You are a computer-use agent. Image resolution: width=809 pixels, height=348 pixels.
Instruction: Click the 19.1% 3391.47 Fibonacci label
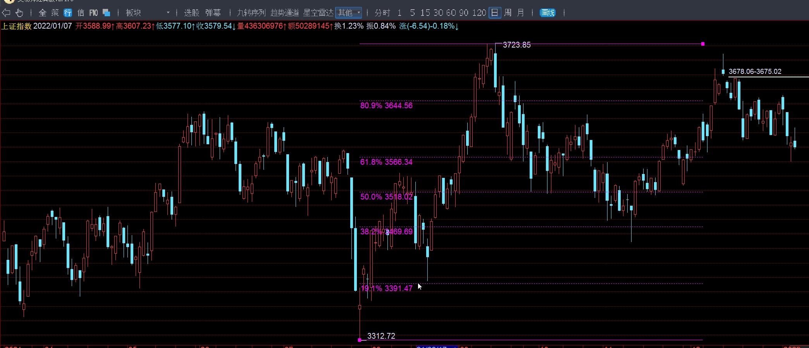pyautogui.click(x=386, y=288)
